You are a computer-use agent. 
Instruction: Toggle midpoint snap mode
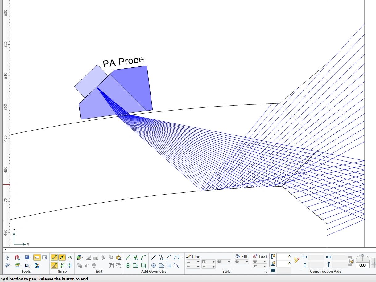pyautogui.click(x=62, y=257)
